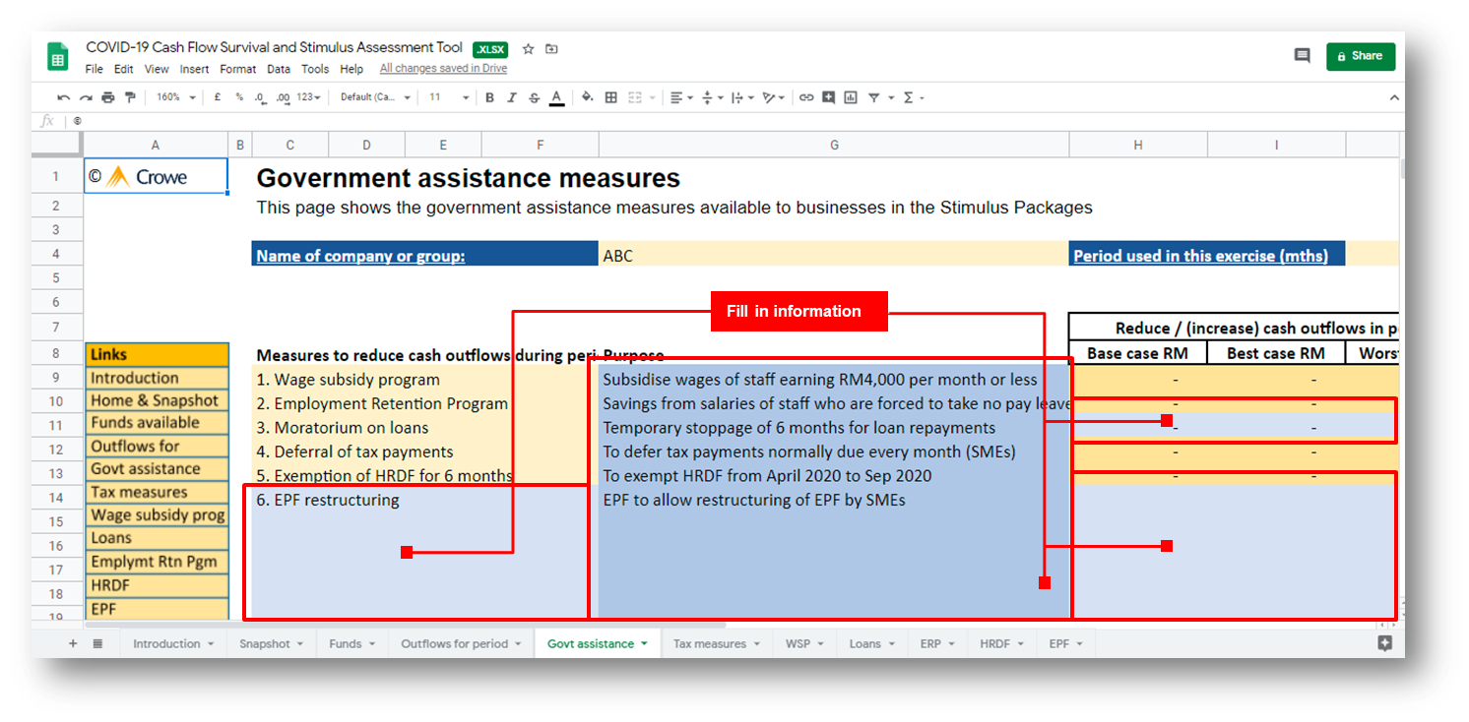Viewport: 1469px width, 722px height.
Task: Select the ABC company name cell
Action: pyautogui.click(x=833, y=256)
